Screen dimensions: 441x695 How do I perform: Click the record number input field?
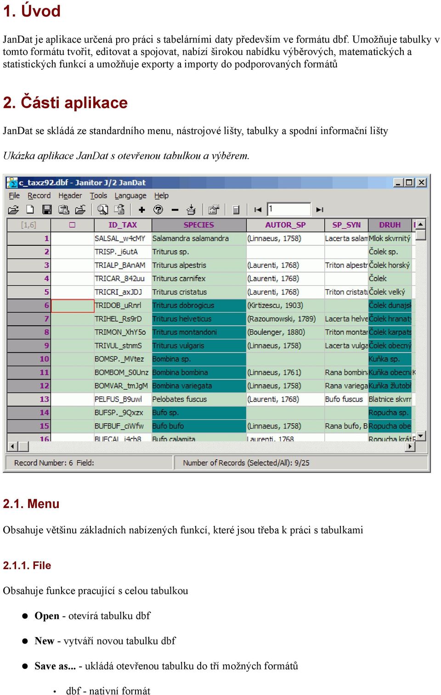pyautogui.click(x=289, y=209)
